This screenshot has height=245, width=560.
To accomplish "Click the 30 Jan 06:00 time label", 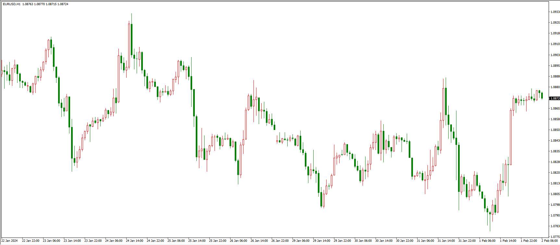I will tap(363, 240).
